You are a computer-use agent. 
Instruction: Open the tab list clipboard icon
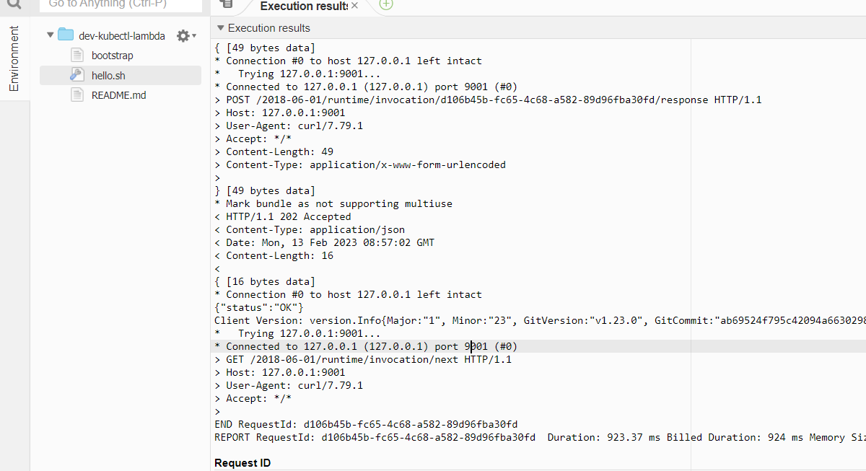(x=227, y=4)
